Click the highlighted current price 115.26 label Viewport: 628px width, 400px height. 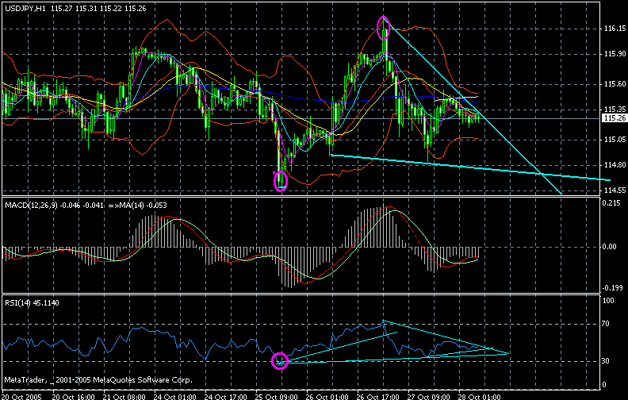click(615, 117)
